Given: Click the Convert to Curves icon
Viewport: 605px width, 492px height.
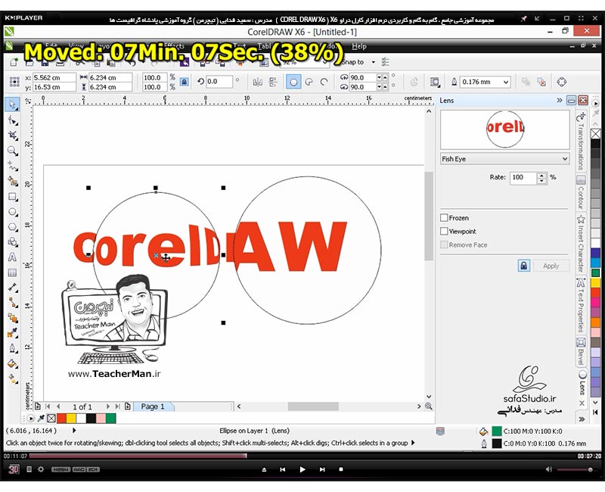Looking at the screenshot, I should 561,82.
